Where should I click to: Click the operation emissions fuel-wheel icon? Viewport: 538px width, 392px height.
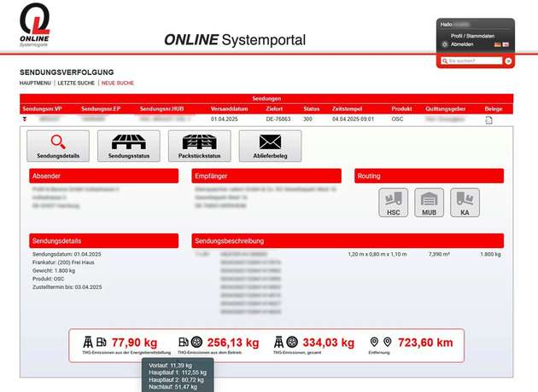point(190,342)
